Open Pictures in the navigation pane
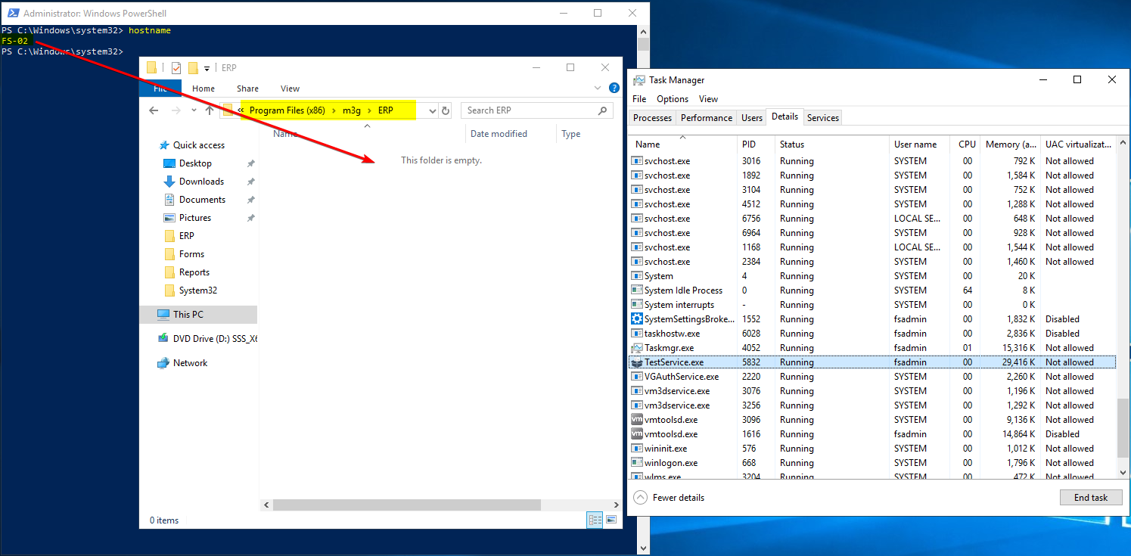The height and width of the screenshot is (556, 1131). tap(195, 218)
